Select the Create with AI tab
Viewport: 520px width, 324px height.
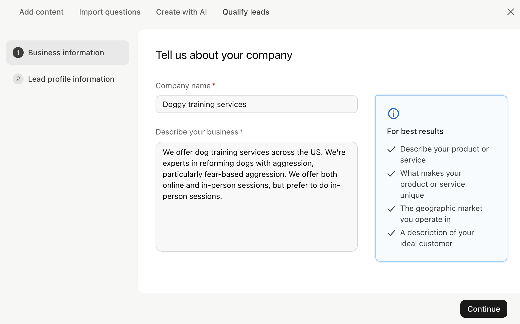pyautogui.click(x=181, y=12)
